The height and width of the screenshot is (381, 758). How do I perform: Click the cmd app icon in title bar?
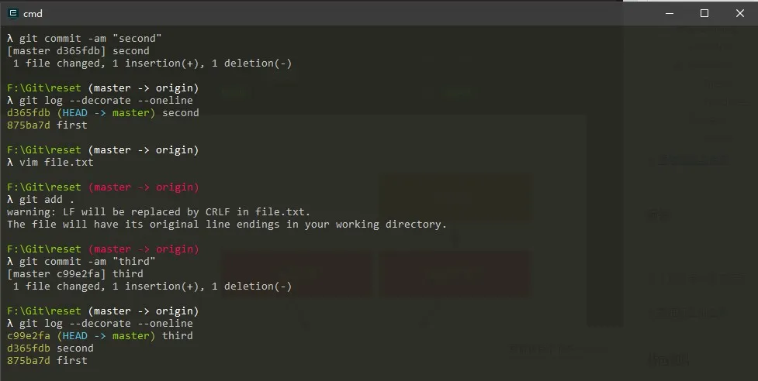[x=12, y=13]
